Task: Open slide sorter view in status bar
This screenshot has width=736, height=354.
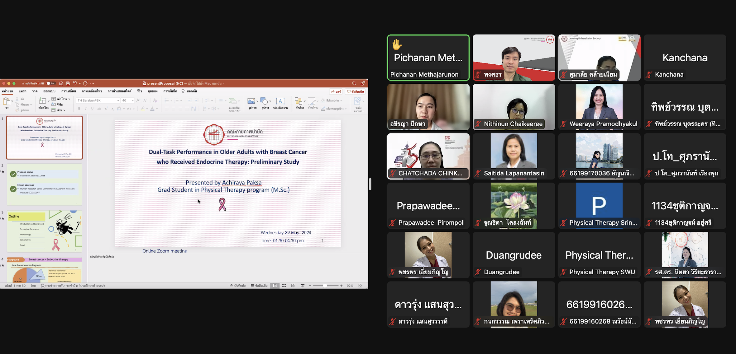Action: tap(284, 286)
